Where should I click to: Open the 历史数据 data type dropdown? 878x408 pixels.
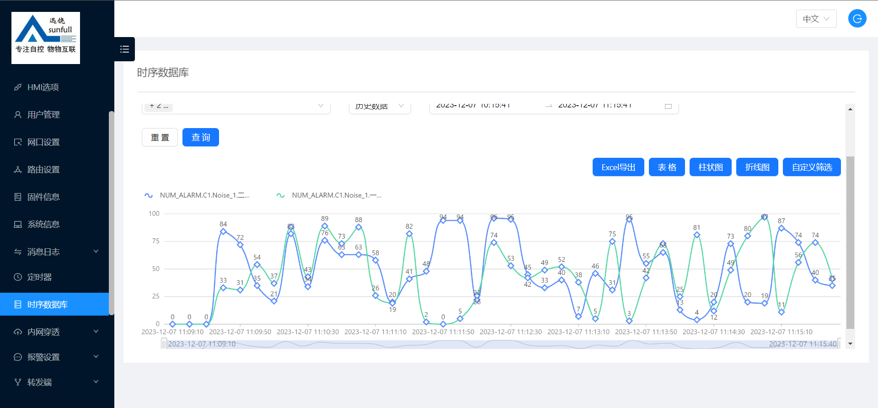380,106
